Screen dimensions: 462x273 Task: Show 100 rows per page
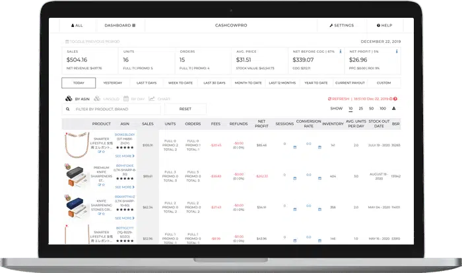pyautogui.click(x=383, y=108)
